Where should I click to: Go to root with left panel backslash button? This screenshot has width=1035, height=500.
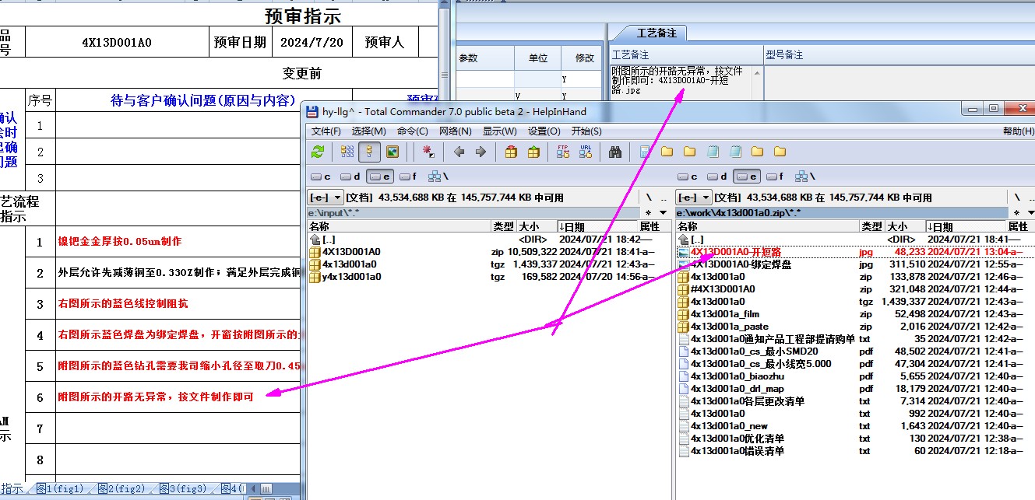pos(649,198)
